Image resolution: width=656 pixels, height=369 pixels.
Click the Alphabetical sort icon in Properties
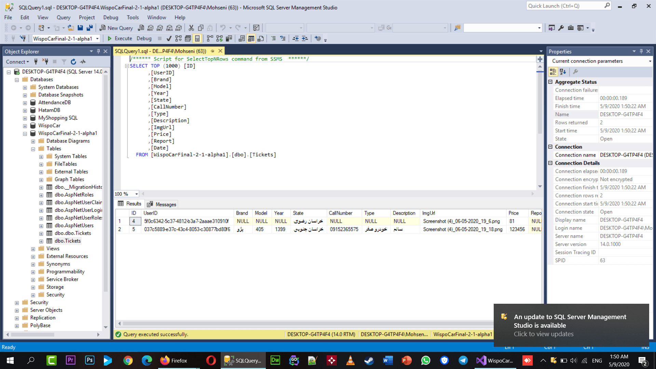pyautogui.click(x=563, y=72)
